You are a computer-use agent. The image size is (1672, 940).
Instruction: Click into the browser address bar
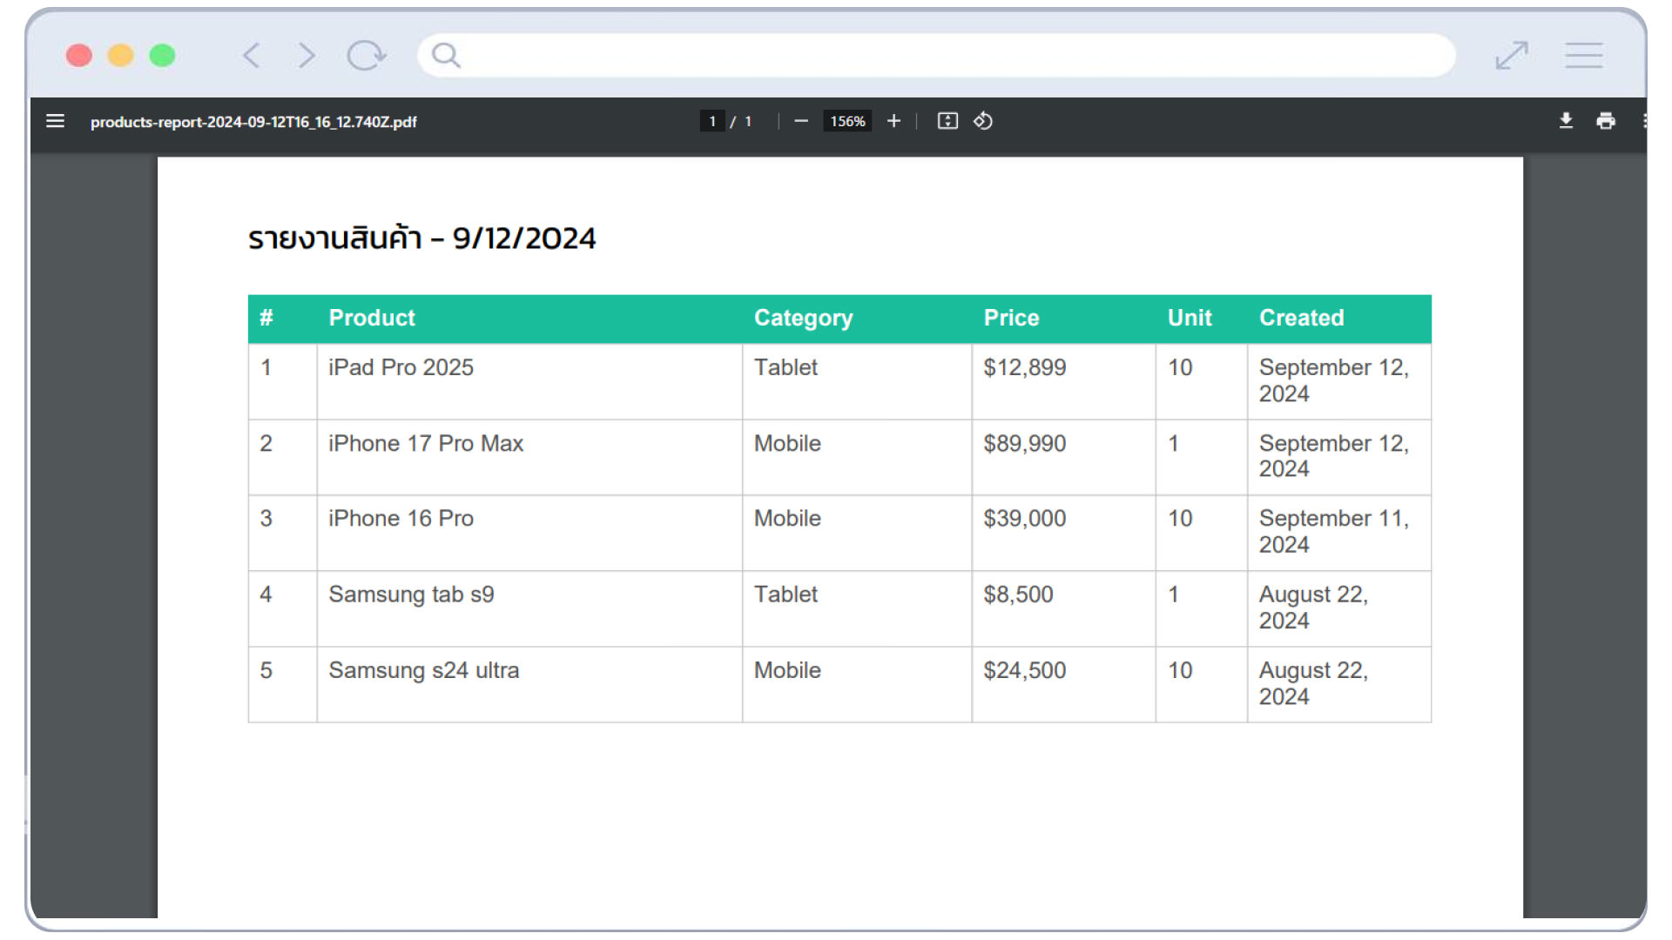click(x=936, y=56)
